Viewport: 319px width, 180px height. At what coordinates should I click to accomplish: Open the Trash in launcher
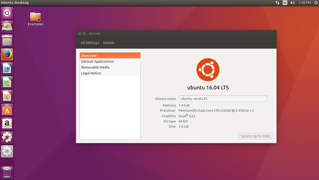(x=7, y=173)
